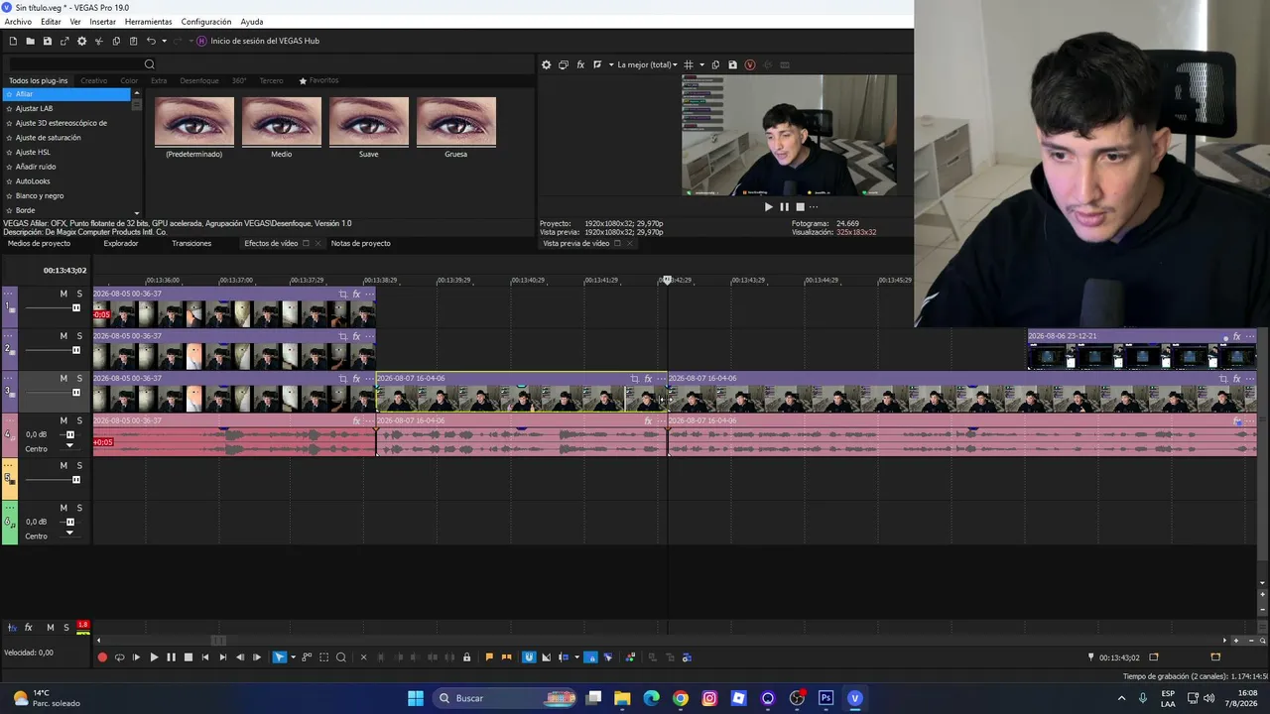Select the Blanco y negro plug-in

pos(40,195)
